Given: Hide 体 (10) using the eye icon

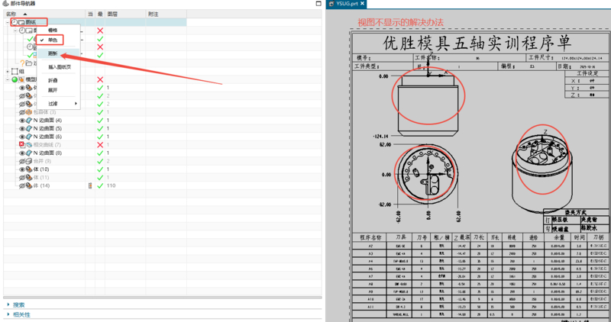Looking at the screenshot, I should click(22, 169).
